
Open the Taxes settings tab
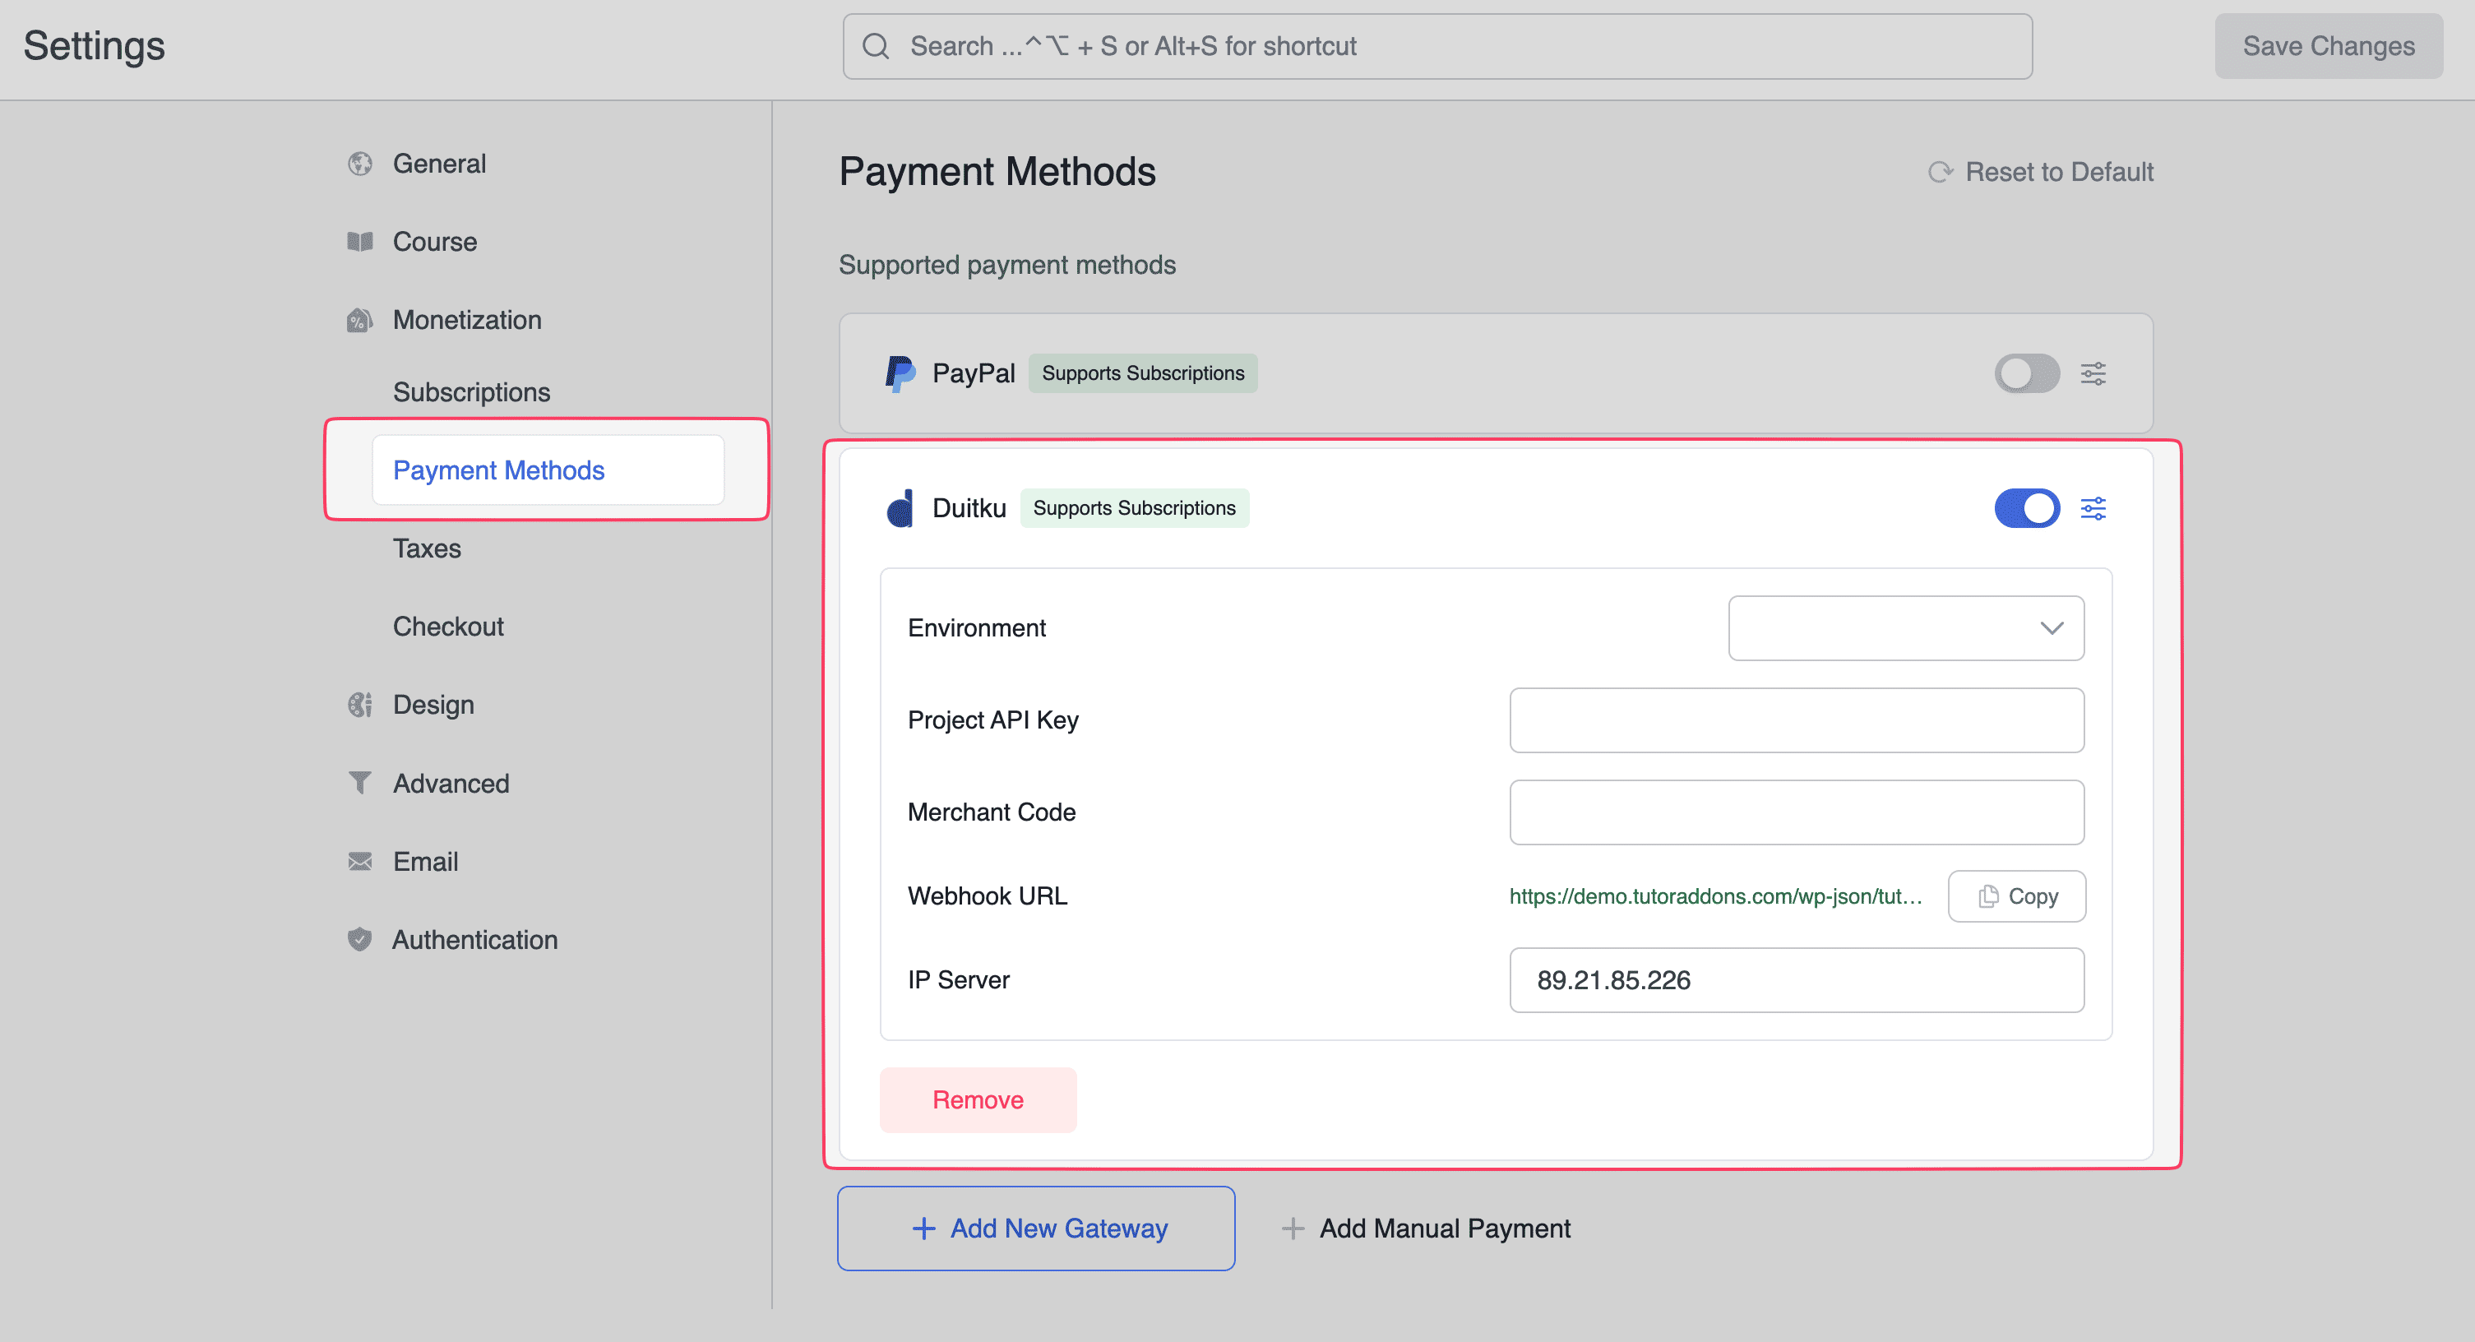click(x=427, y=548)
